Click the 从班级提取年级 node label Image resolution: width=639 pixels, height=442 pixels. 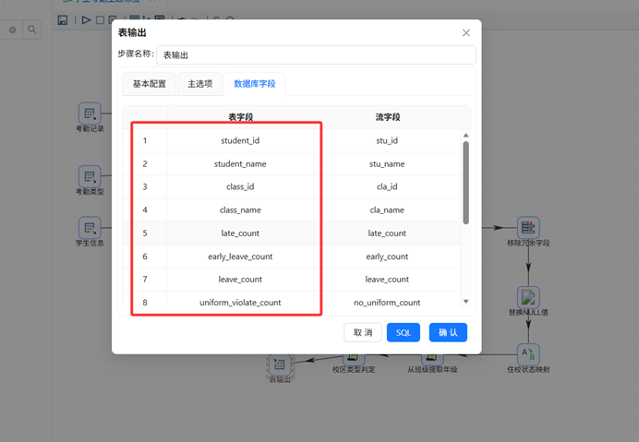[x=432, y=369]
